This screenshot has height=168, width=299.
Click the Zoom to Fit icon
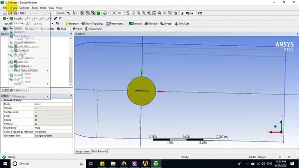(x=149, y=13)
